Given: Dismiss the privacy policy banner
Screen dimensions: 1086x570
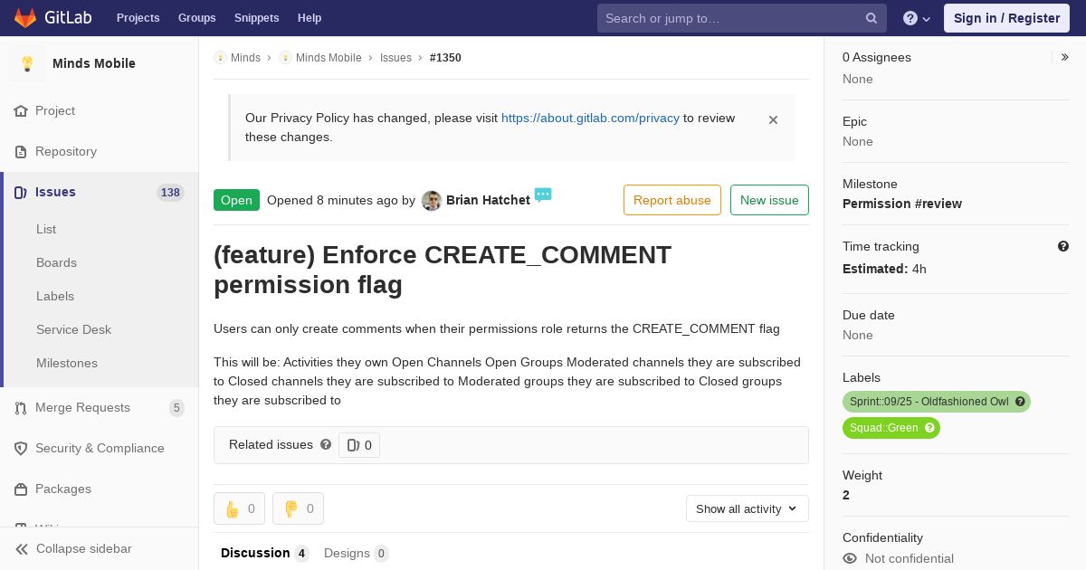Looking at the screenshot, I should [x=773, y=119].
